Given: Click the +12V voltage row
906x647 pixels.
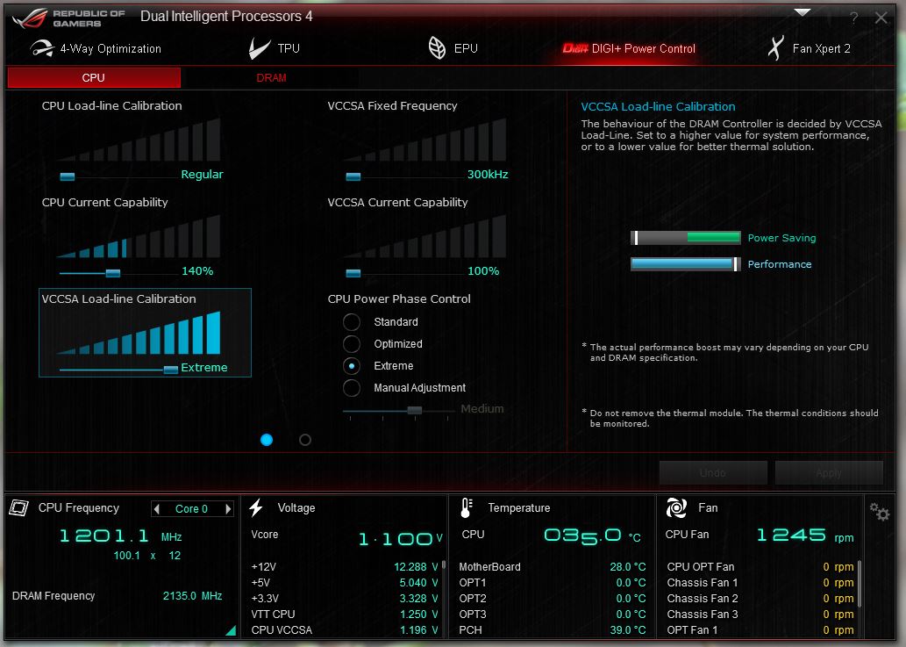Looking at the screenshot, I should click(x=345, y=567).
